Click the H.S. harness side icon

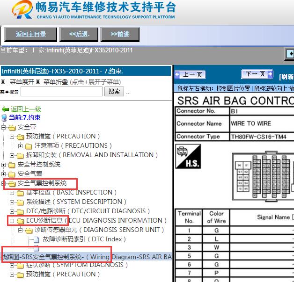coord(188,156)
